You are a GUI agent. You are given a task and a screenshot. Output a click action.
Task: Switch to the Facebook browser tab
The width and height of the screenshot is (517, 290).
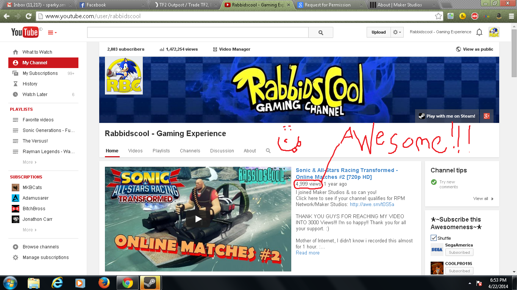click(112, 5)
